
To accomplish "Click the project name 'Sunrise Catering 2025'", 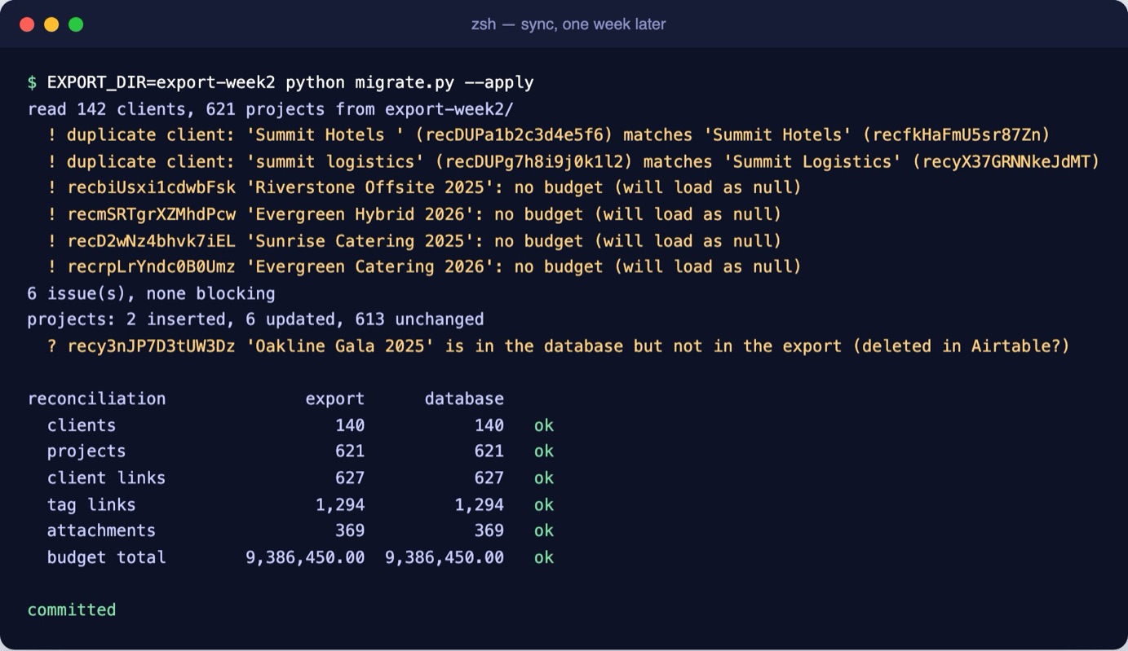I will (360, 241).
